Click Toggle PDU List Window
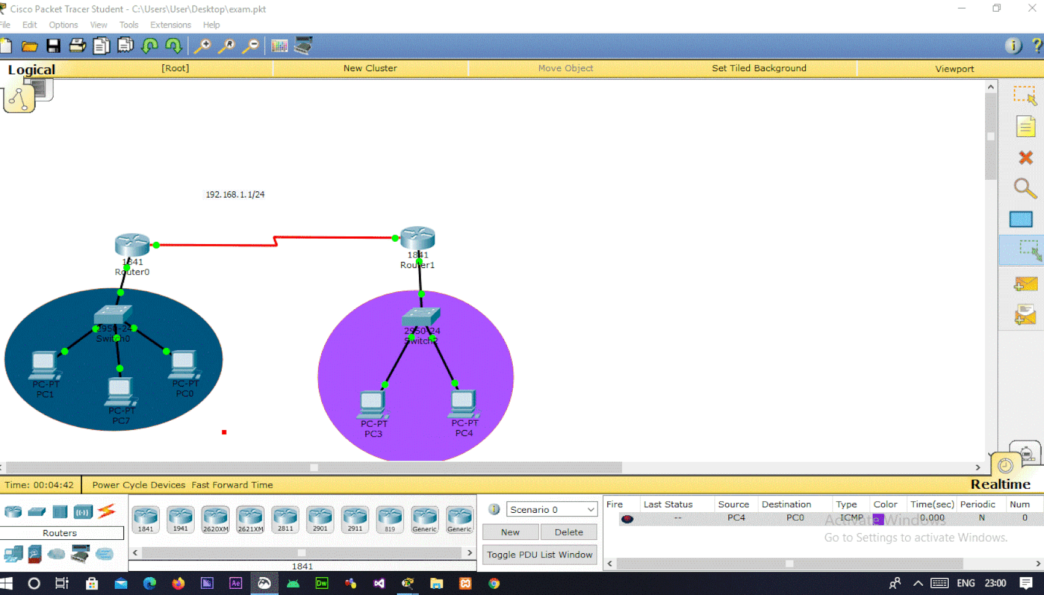The height and width of the screenshot is (595, 1044). tap(540, 555)
